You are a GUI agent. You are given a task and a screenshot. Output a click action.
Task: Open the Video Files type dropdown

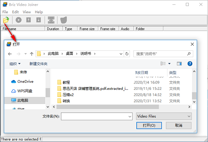[x=164, y=116]
